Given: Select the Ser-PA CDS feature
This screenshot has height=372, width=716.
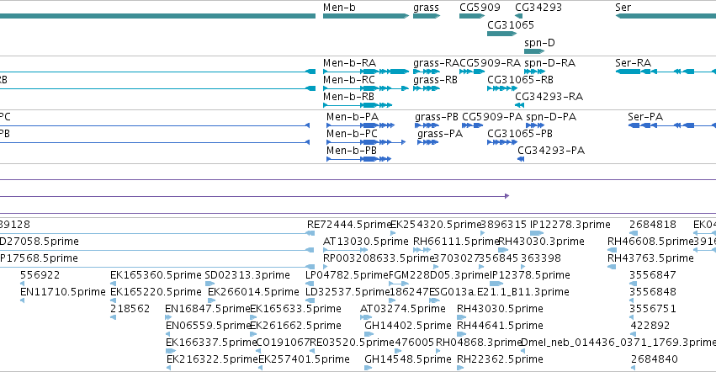Looking at the screenshot, I should 671,125.
